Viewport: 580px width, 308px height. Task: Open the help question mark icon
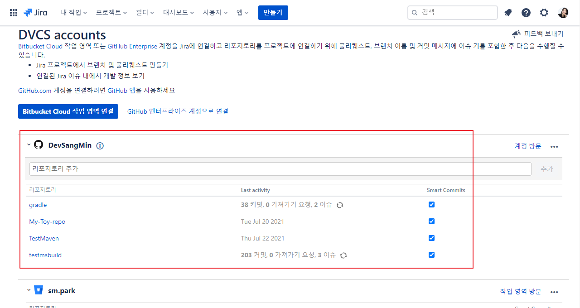[526, 13]
